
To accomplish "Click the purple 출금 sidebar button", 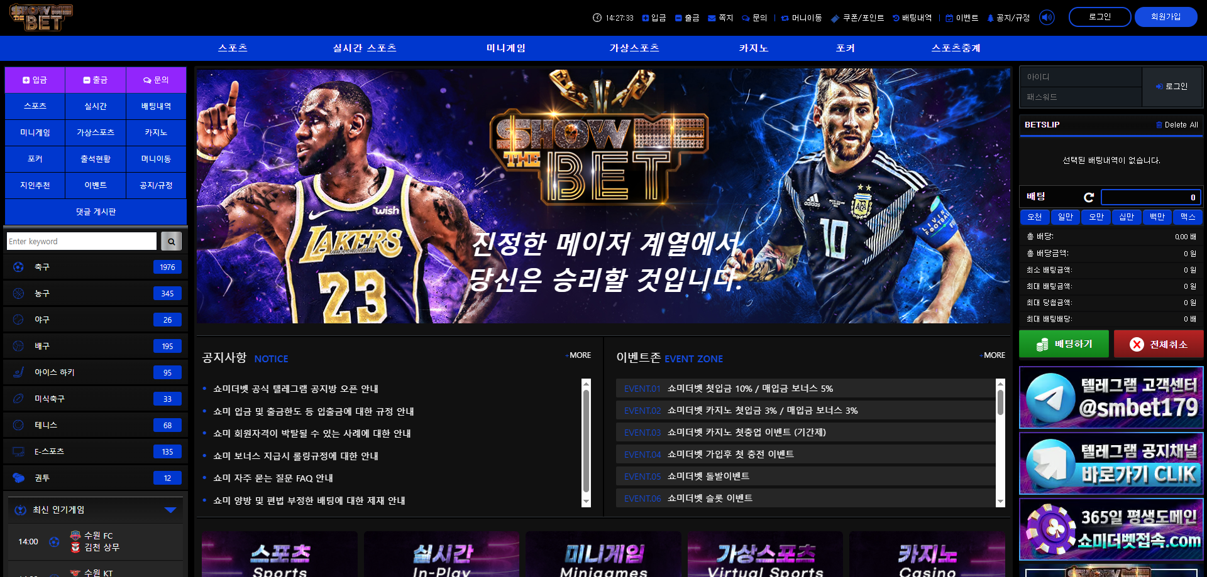I will pyautogui.click(x=96, y=80).
